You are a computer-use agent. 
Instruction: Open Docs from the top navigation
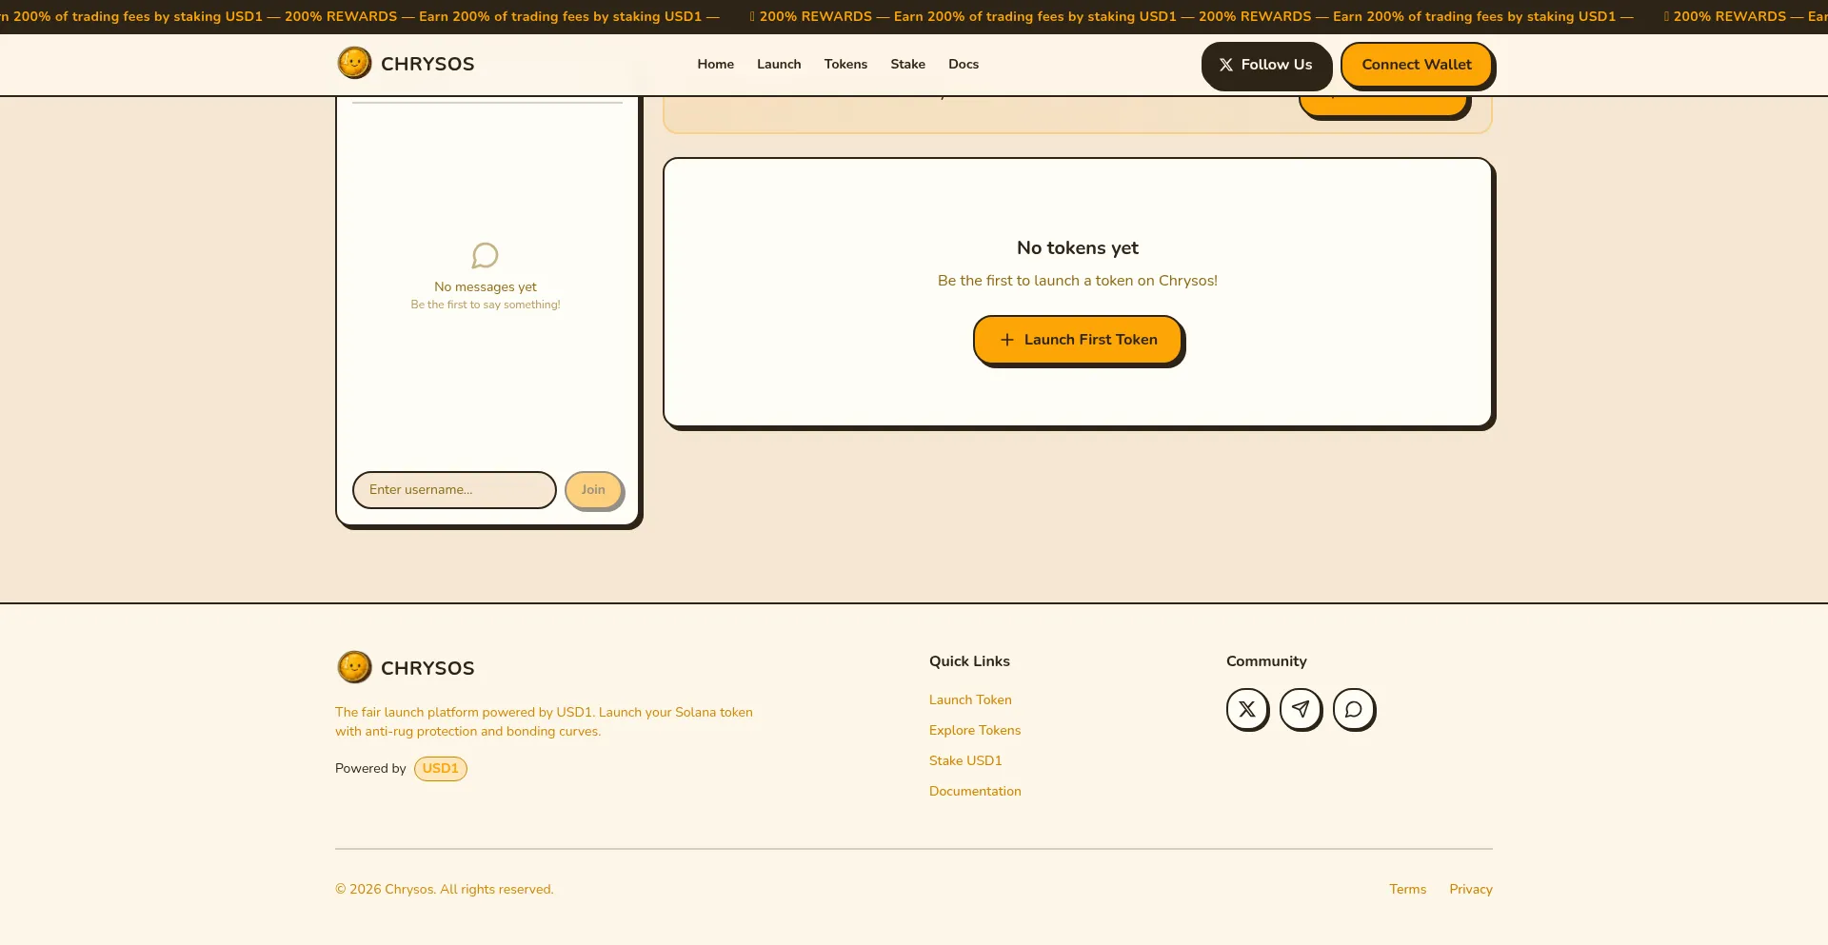[x=964, y=65]
